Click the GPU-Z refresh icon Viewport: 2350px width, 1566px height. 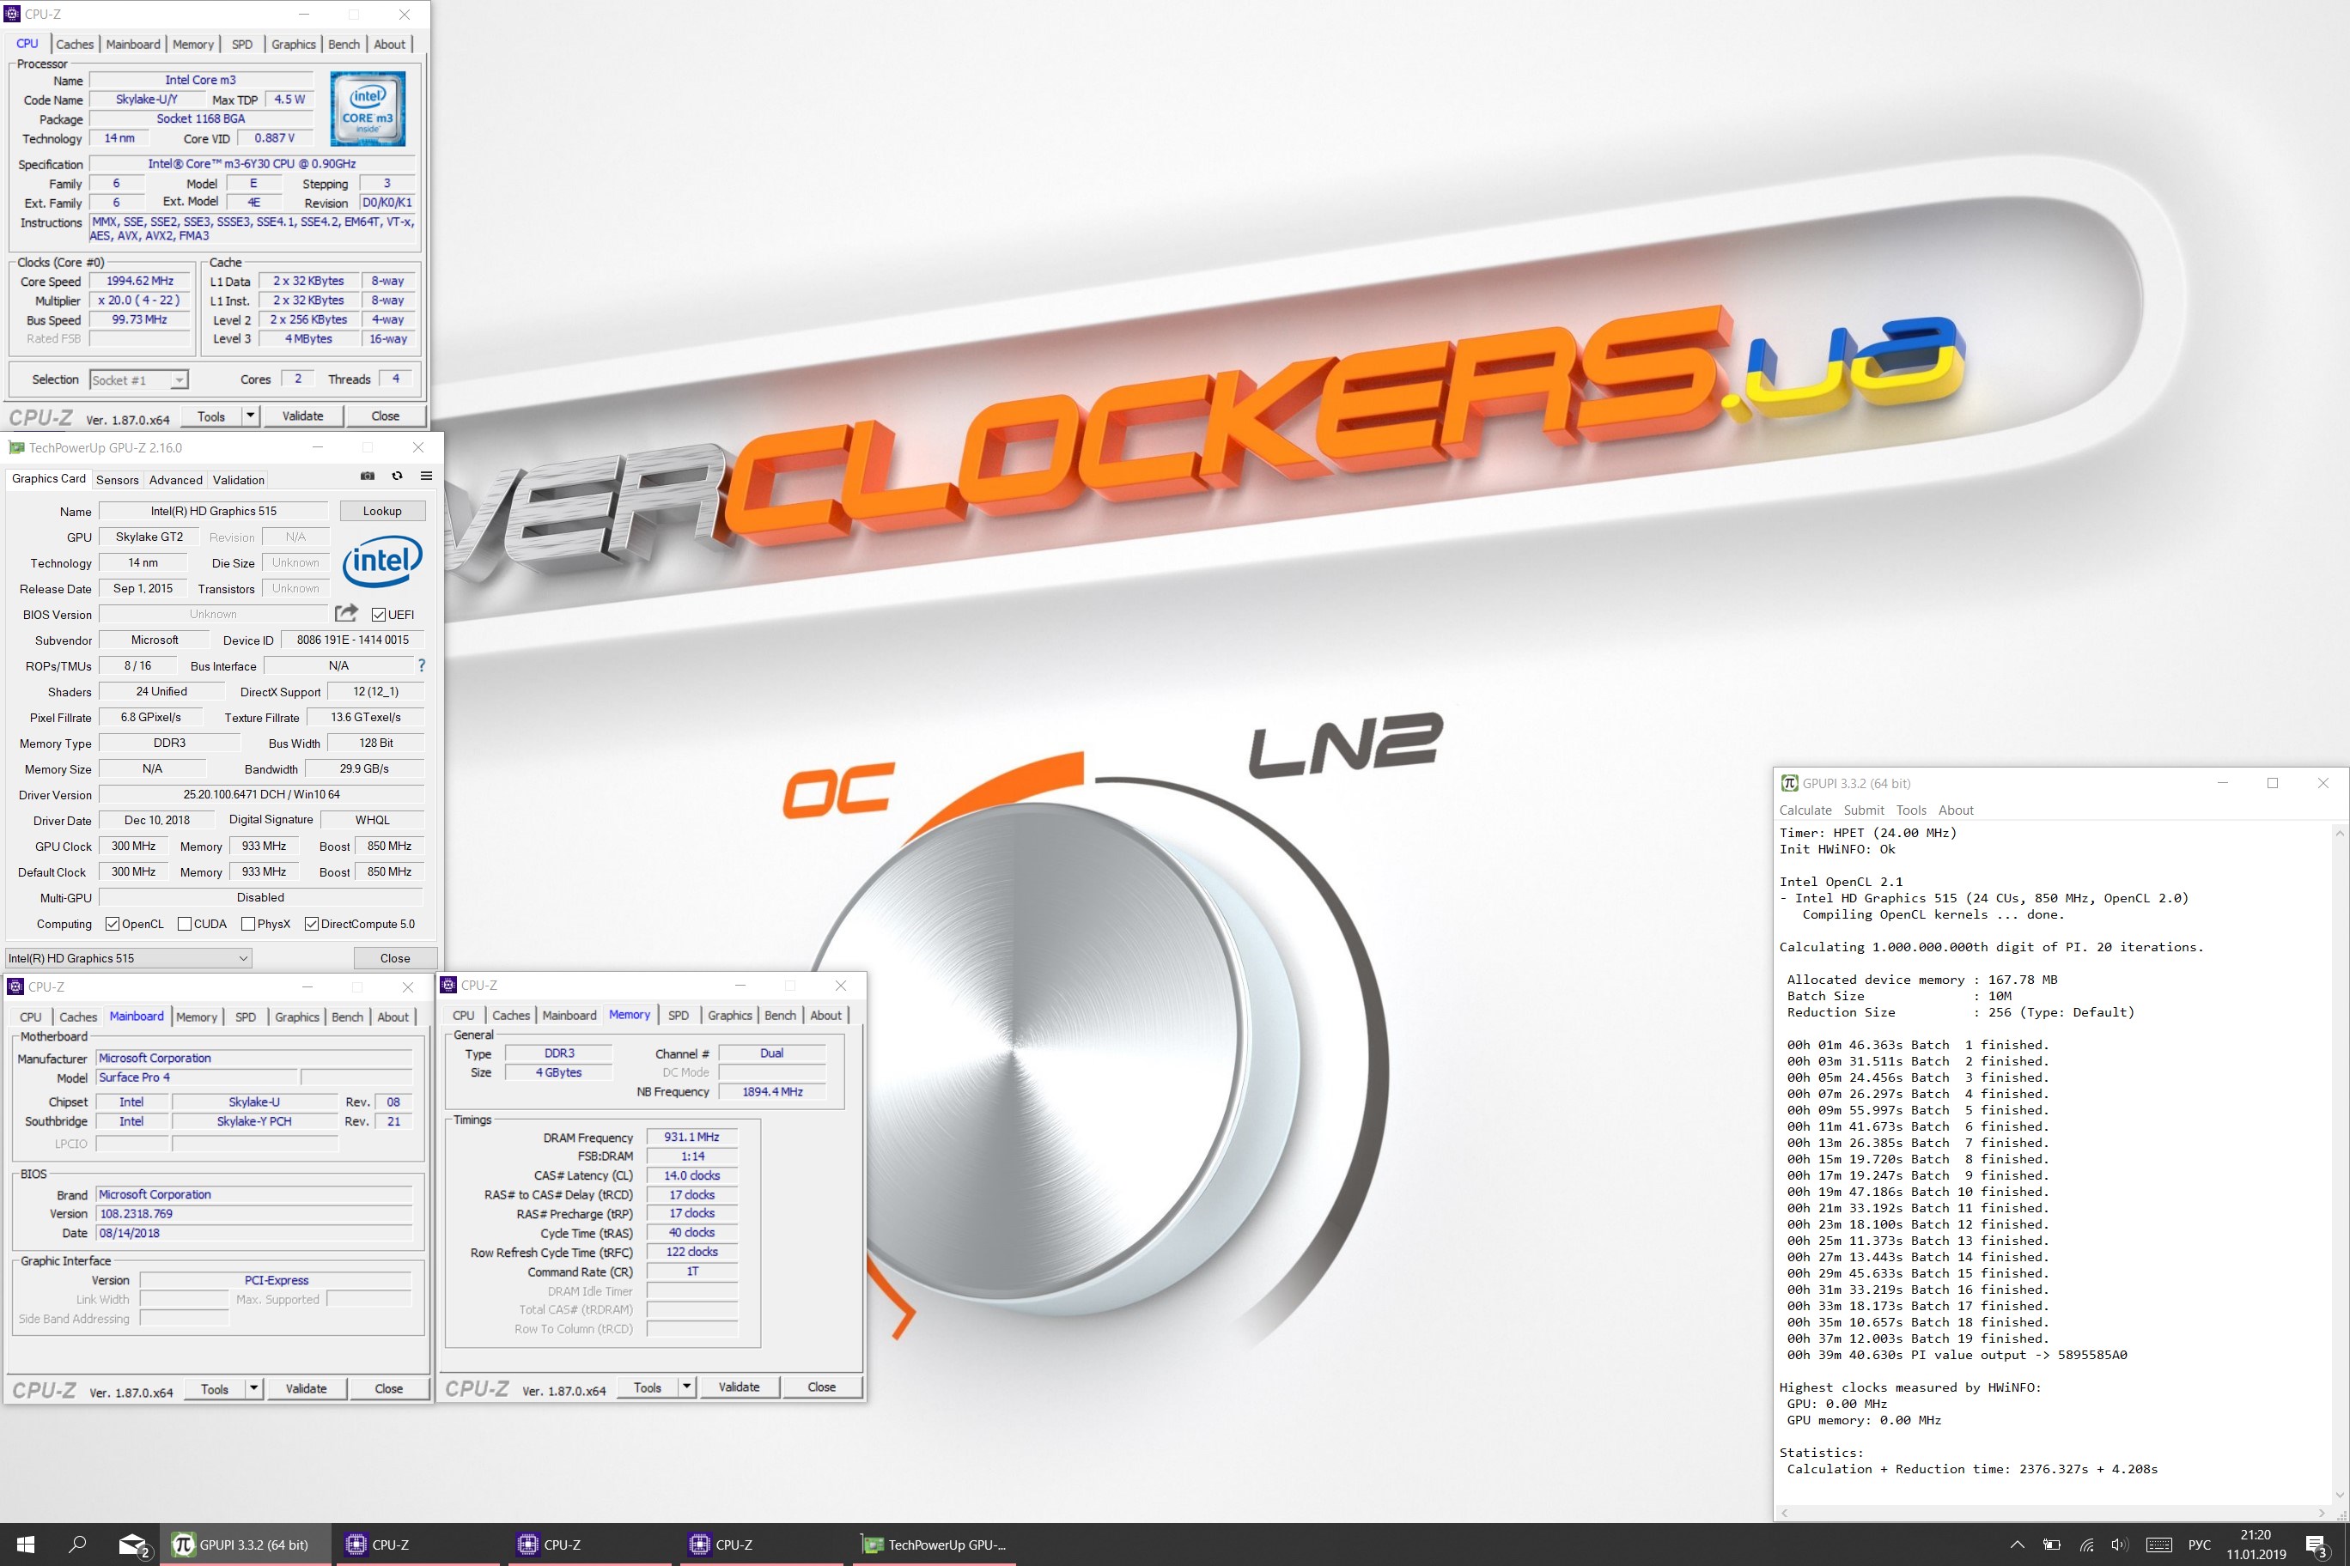397,476
